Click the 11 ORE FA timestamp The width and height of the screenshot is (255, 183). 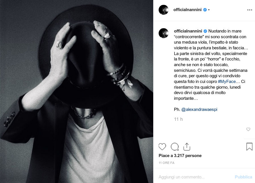[166, 163]
